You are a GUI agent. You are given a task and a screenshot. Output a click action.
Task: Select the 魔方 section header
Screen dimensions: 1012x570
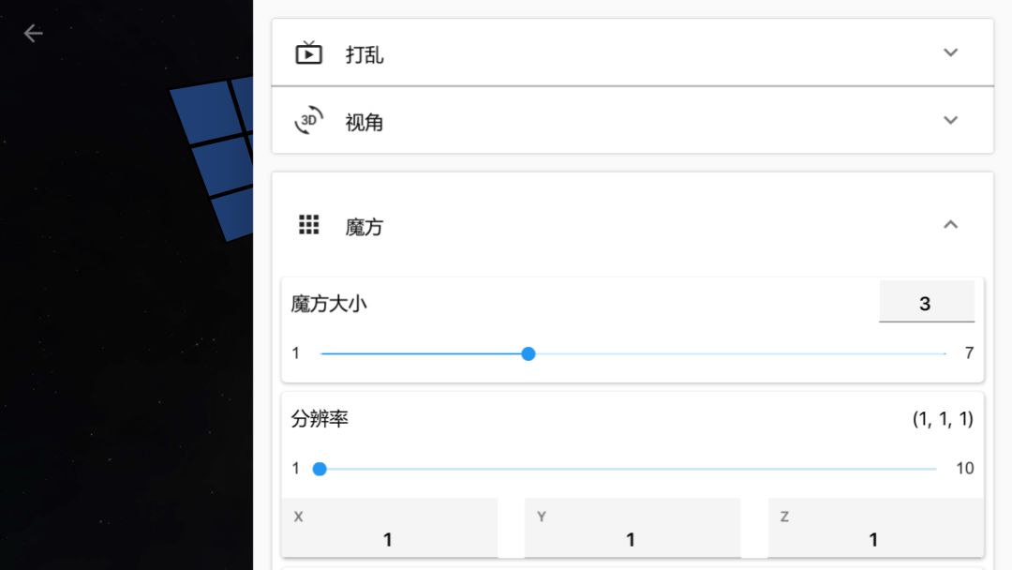tap(365, 225)
